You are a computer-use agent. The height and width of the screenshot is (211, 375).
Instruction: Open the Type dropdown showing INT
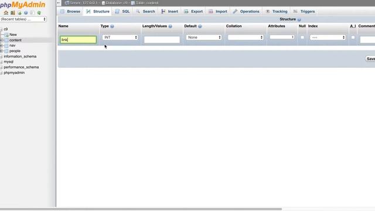tap(120, 38)
